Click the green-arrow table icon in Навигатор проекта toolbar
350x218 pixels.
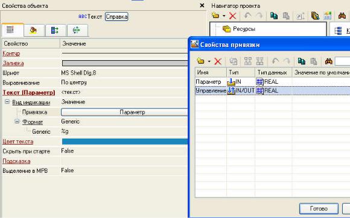click(328, 16)
